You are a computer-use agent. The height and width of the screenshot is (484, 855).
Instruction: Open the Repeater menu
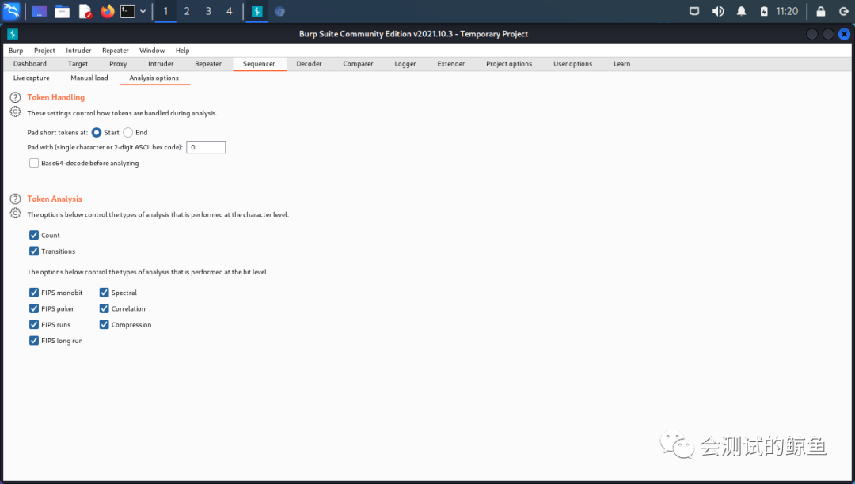tap(115, 51)
